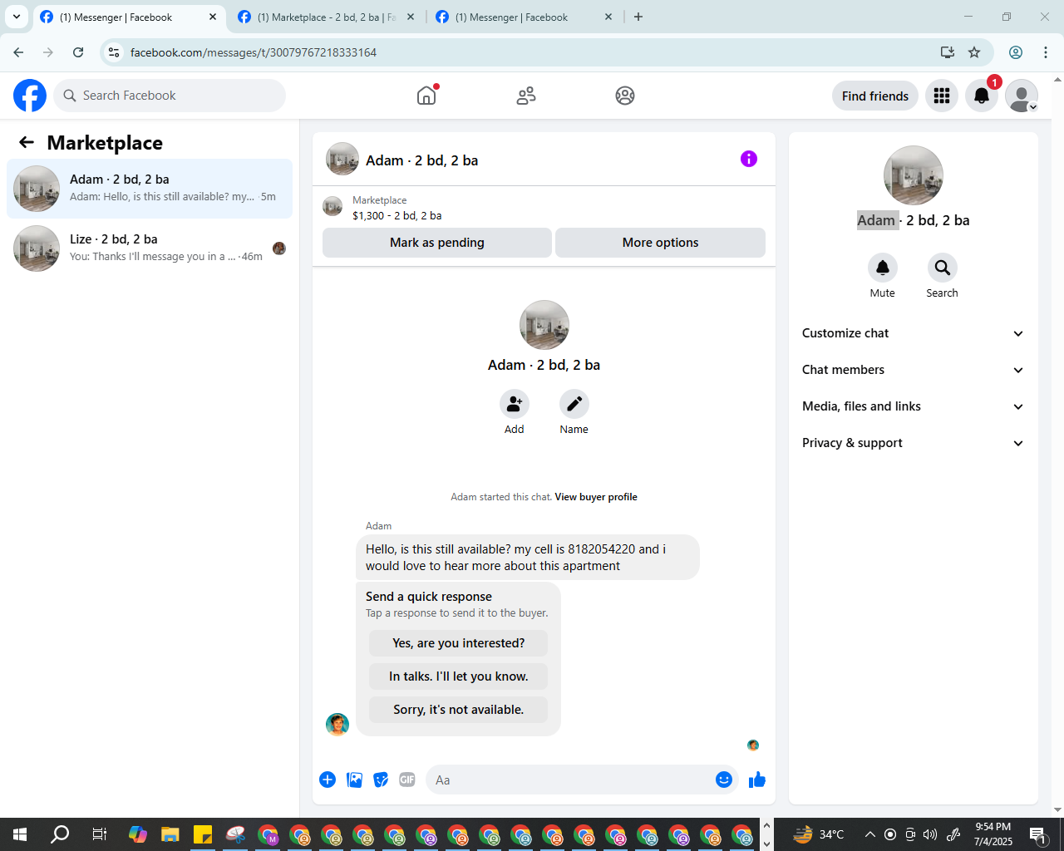Search in conversation with magnifier icon
This screenshot has width=1064, height=851.
pyautogui.click(x=943, y=268)
